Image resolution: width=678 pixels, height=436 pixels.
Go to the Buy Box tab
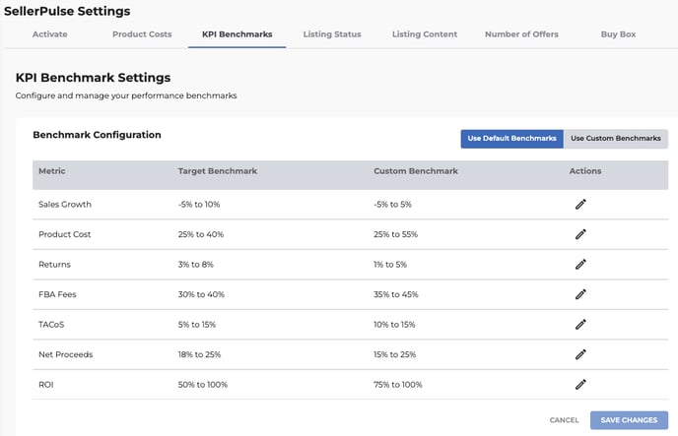[x=618, y=34]
